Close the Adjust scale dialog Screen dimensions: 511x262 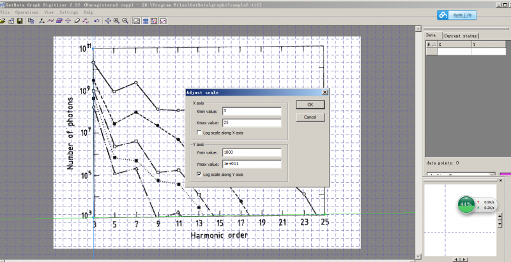pyautogui.click(x=324, y=92)
